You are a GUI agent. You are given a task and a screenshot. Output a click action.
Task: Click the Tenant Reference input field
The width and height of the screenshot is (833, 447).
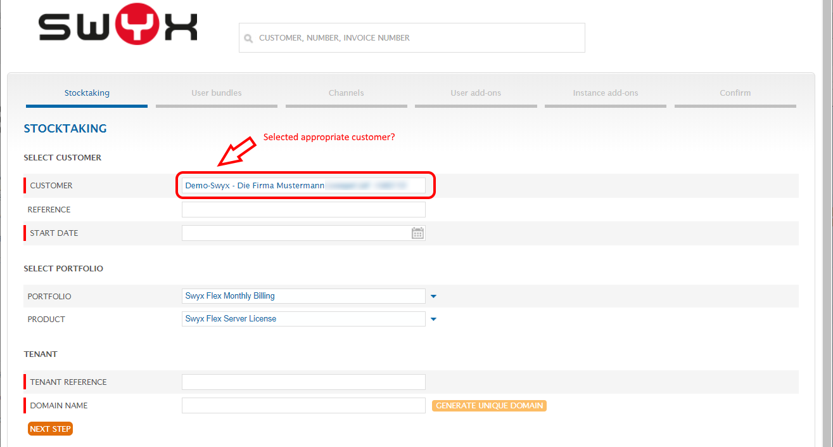[x=303, y=382]
